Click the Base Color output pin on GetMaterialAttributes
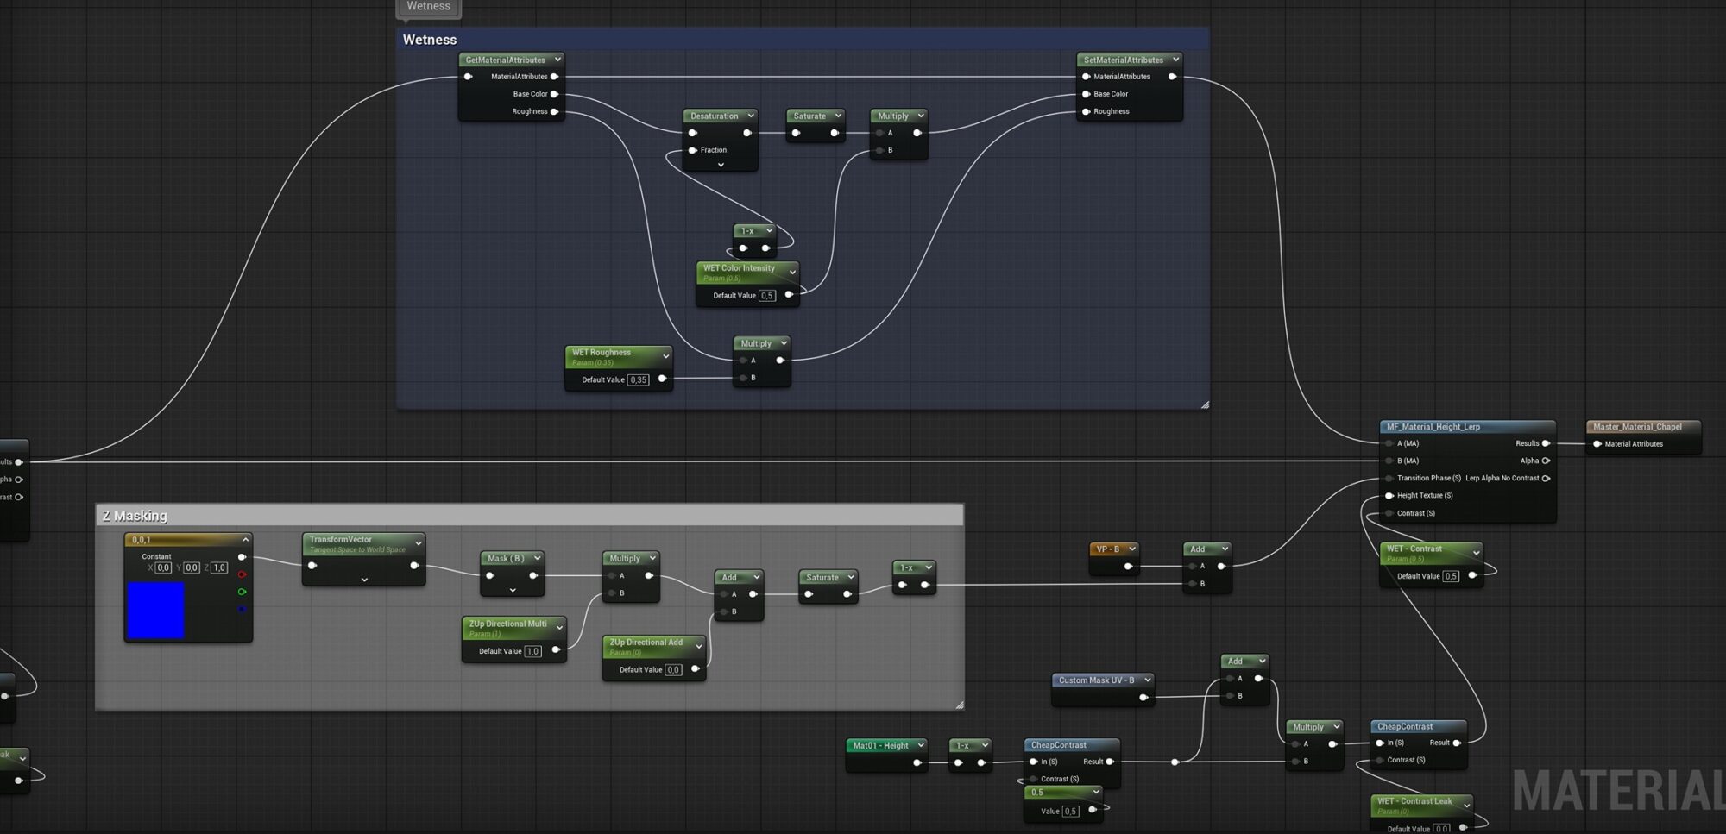 (x=554, y=94)
